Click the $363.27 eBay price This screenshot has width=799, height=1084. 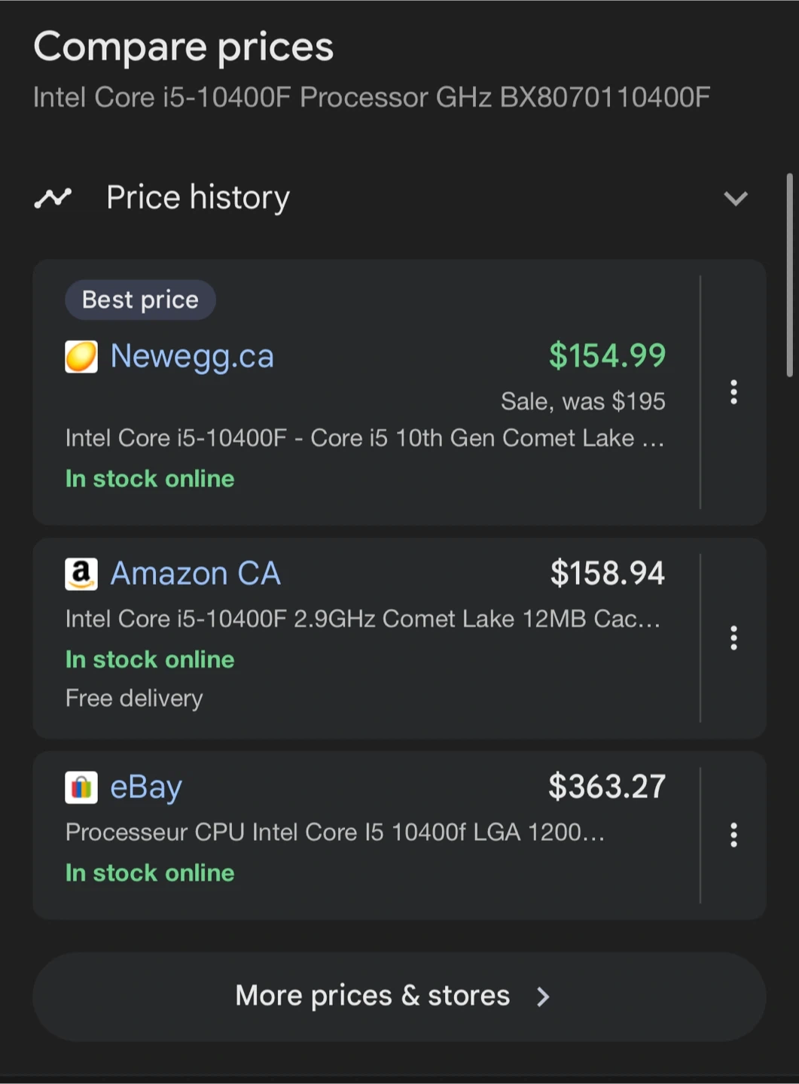(606, 787)
